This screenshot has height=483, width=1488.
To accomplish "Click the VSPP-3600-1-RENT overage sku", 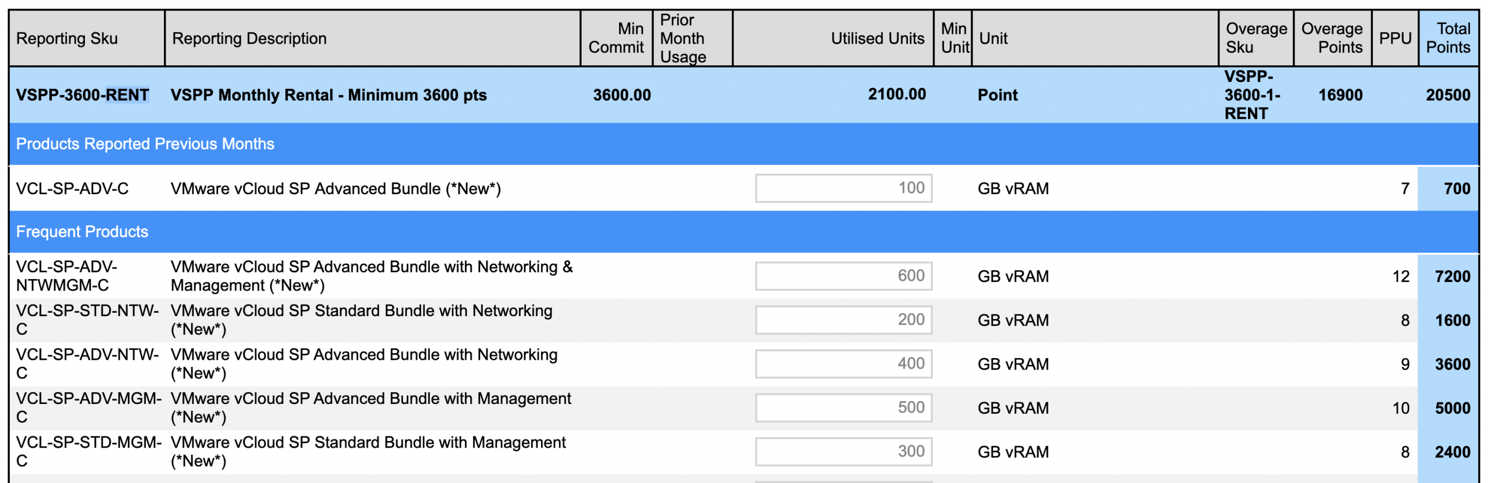I will 1253,95.
